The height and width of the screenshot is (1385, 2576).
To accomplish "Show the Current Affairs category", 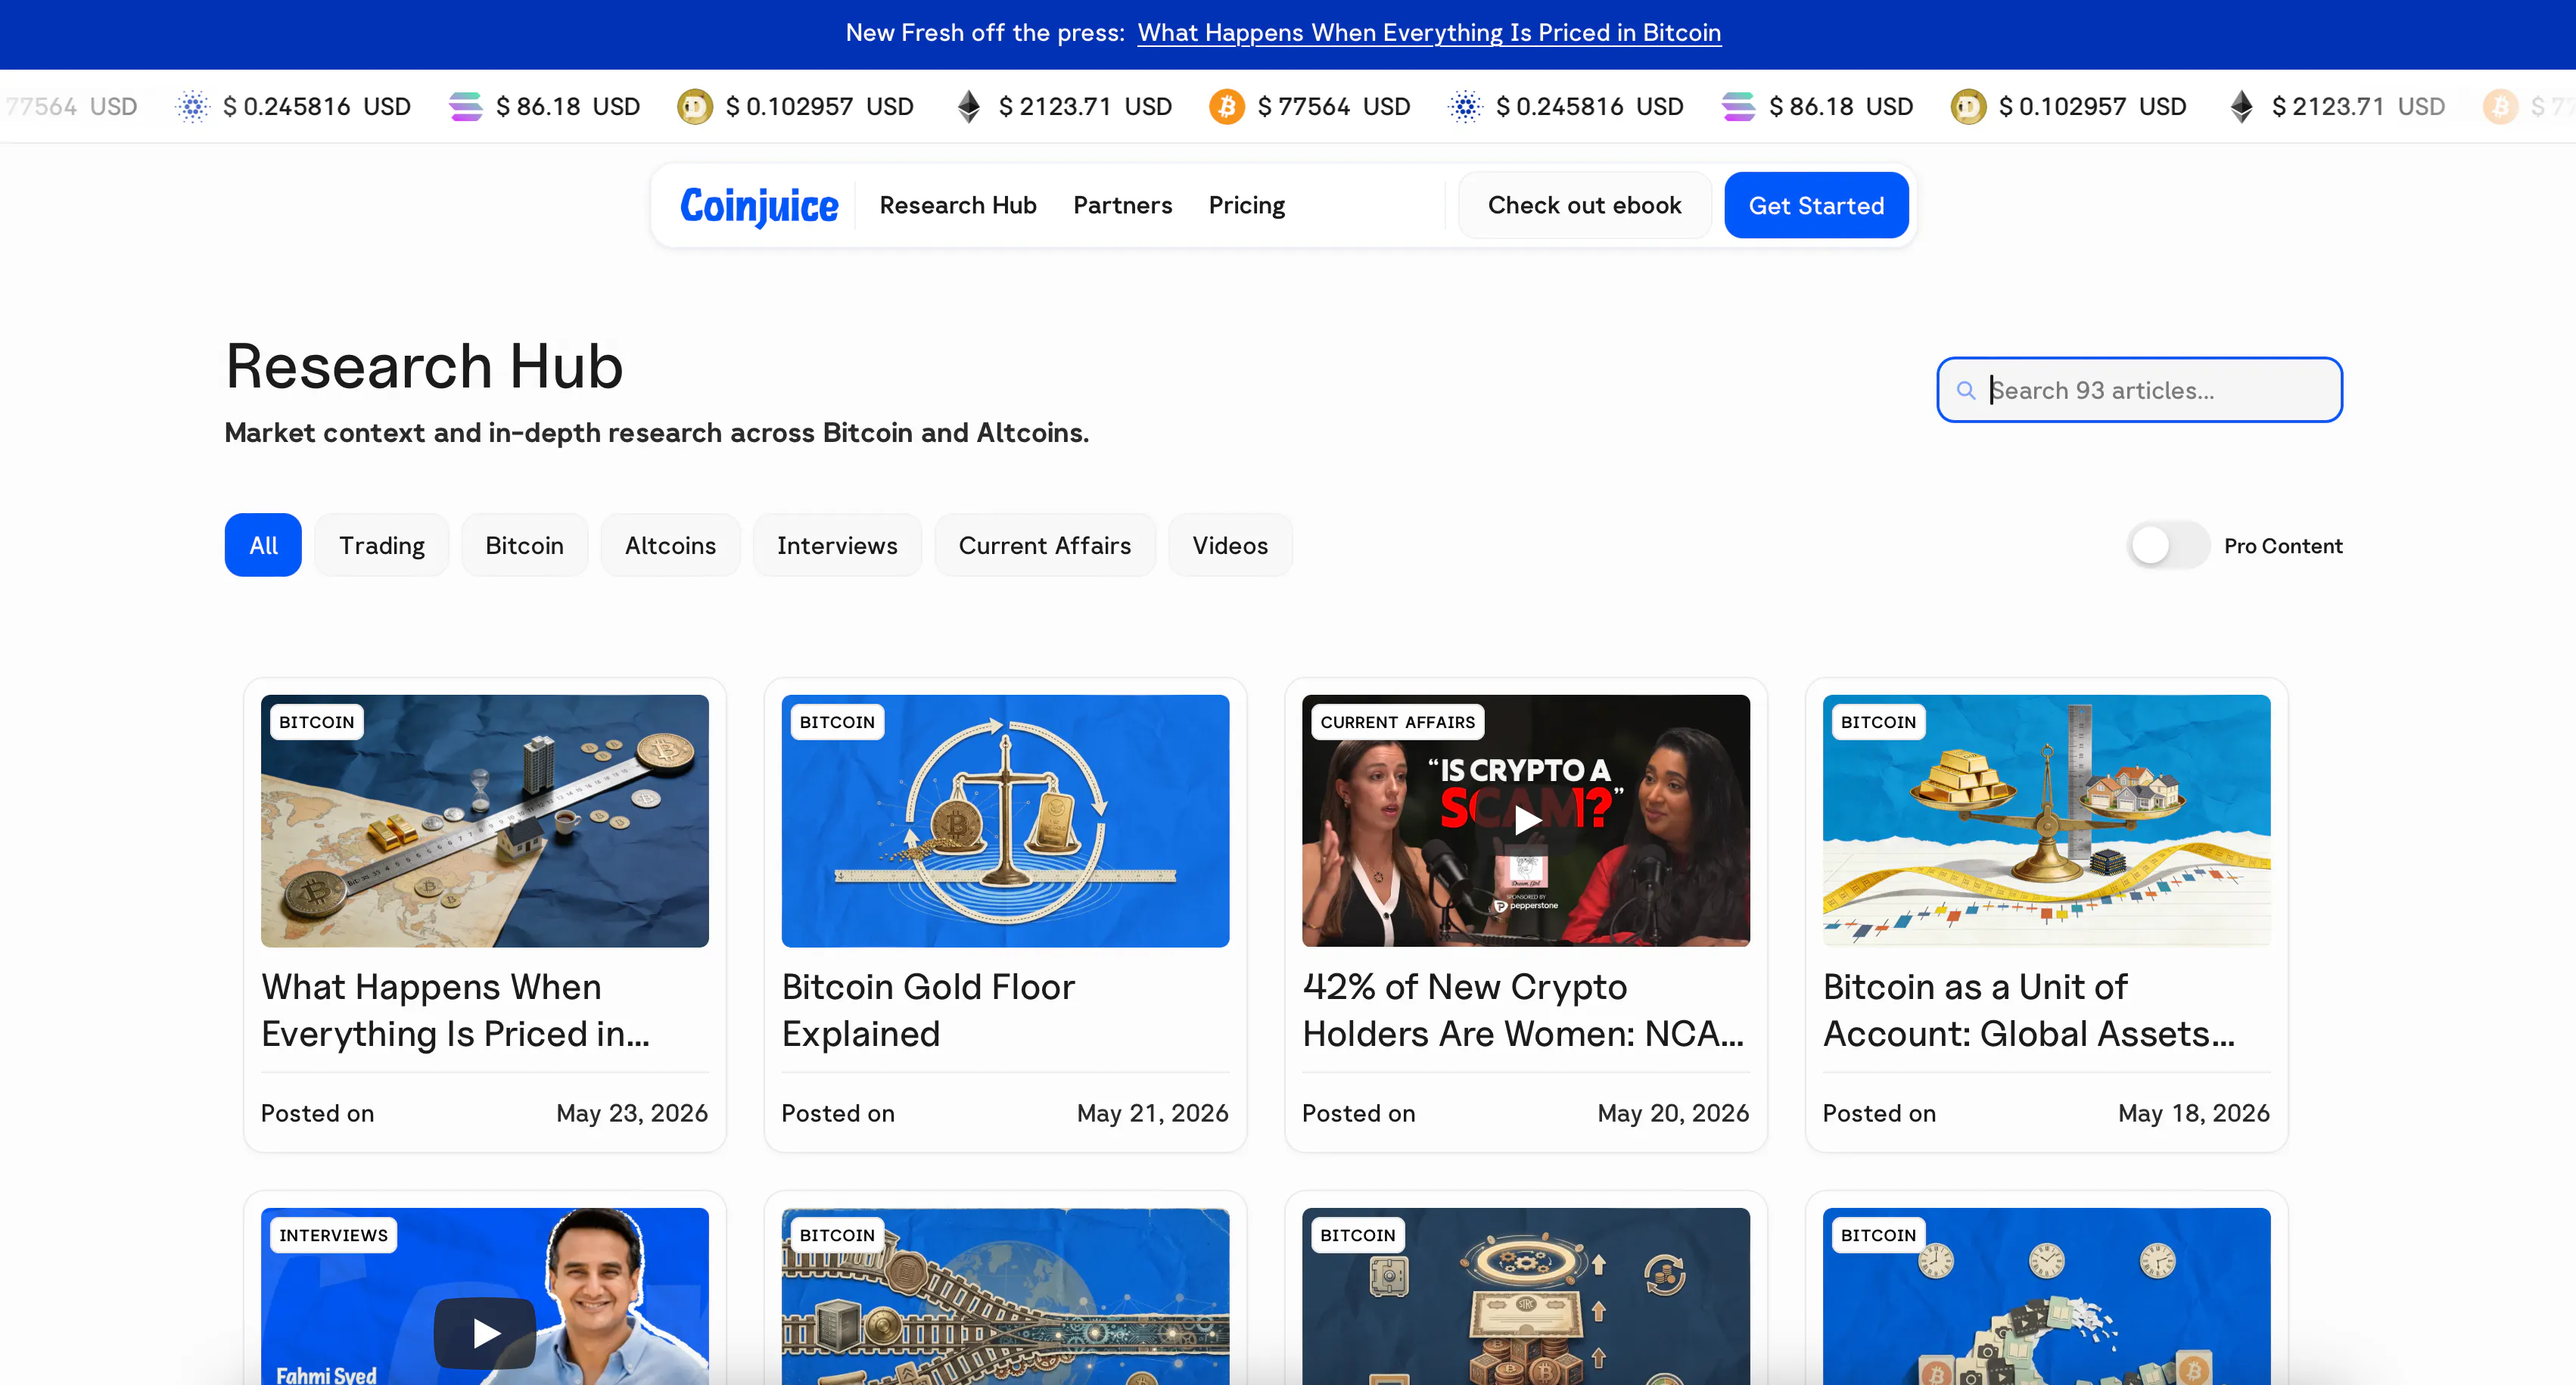I will pos(1044,545).
